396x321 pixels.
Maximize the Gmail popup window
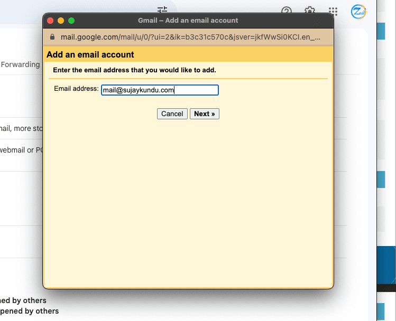pos(71,21)
